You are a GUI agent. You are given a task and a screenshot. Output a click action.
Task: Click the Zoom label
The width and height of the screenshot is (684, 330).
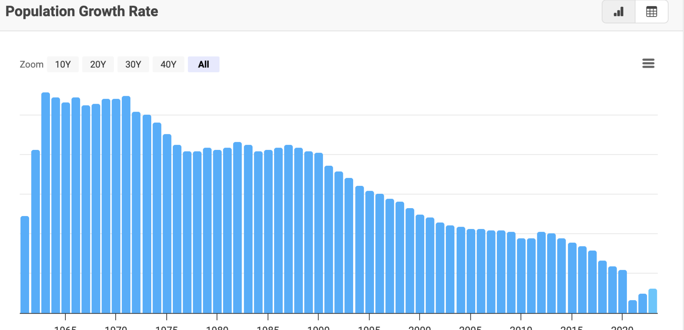(x=31, y=64)
